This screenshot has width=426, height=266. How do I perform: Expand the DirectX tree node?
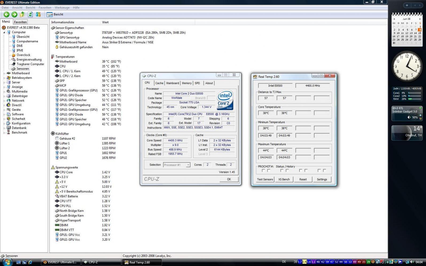tap(4, 105)
